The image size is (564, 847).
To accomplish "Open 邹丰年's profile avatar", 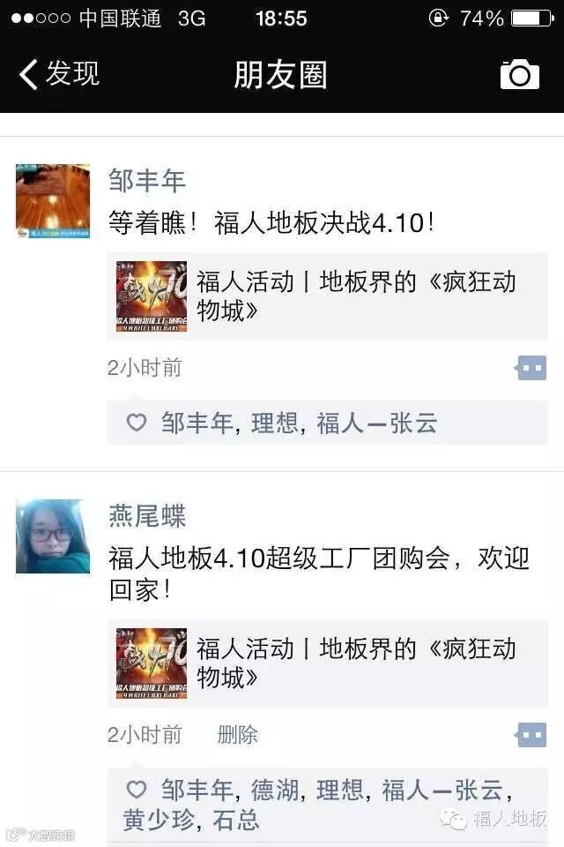I will point(53,201).
